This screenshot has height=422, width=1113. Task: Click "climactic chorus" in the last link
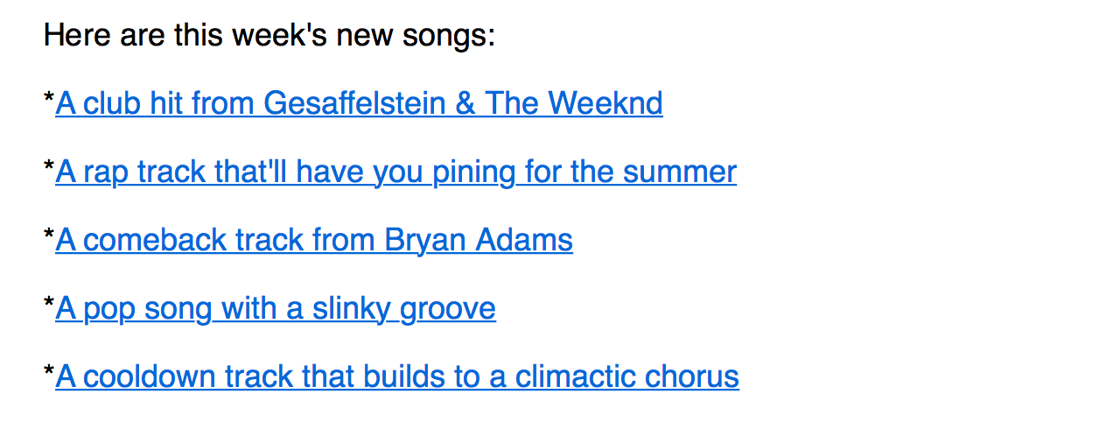click(626, 376)
